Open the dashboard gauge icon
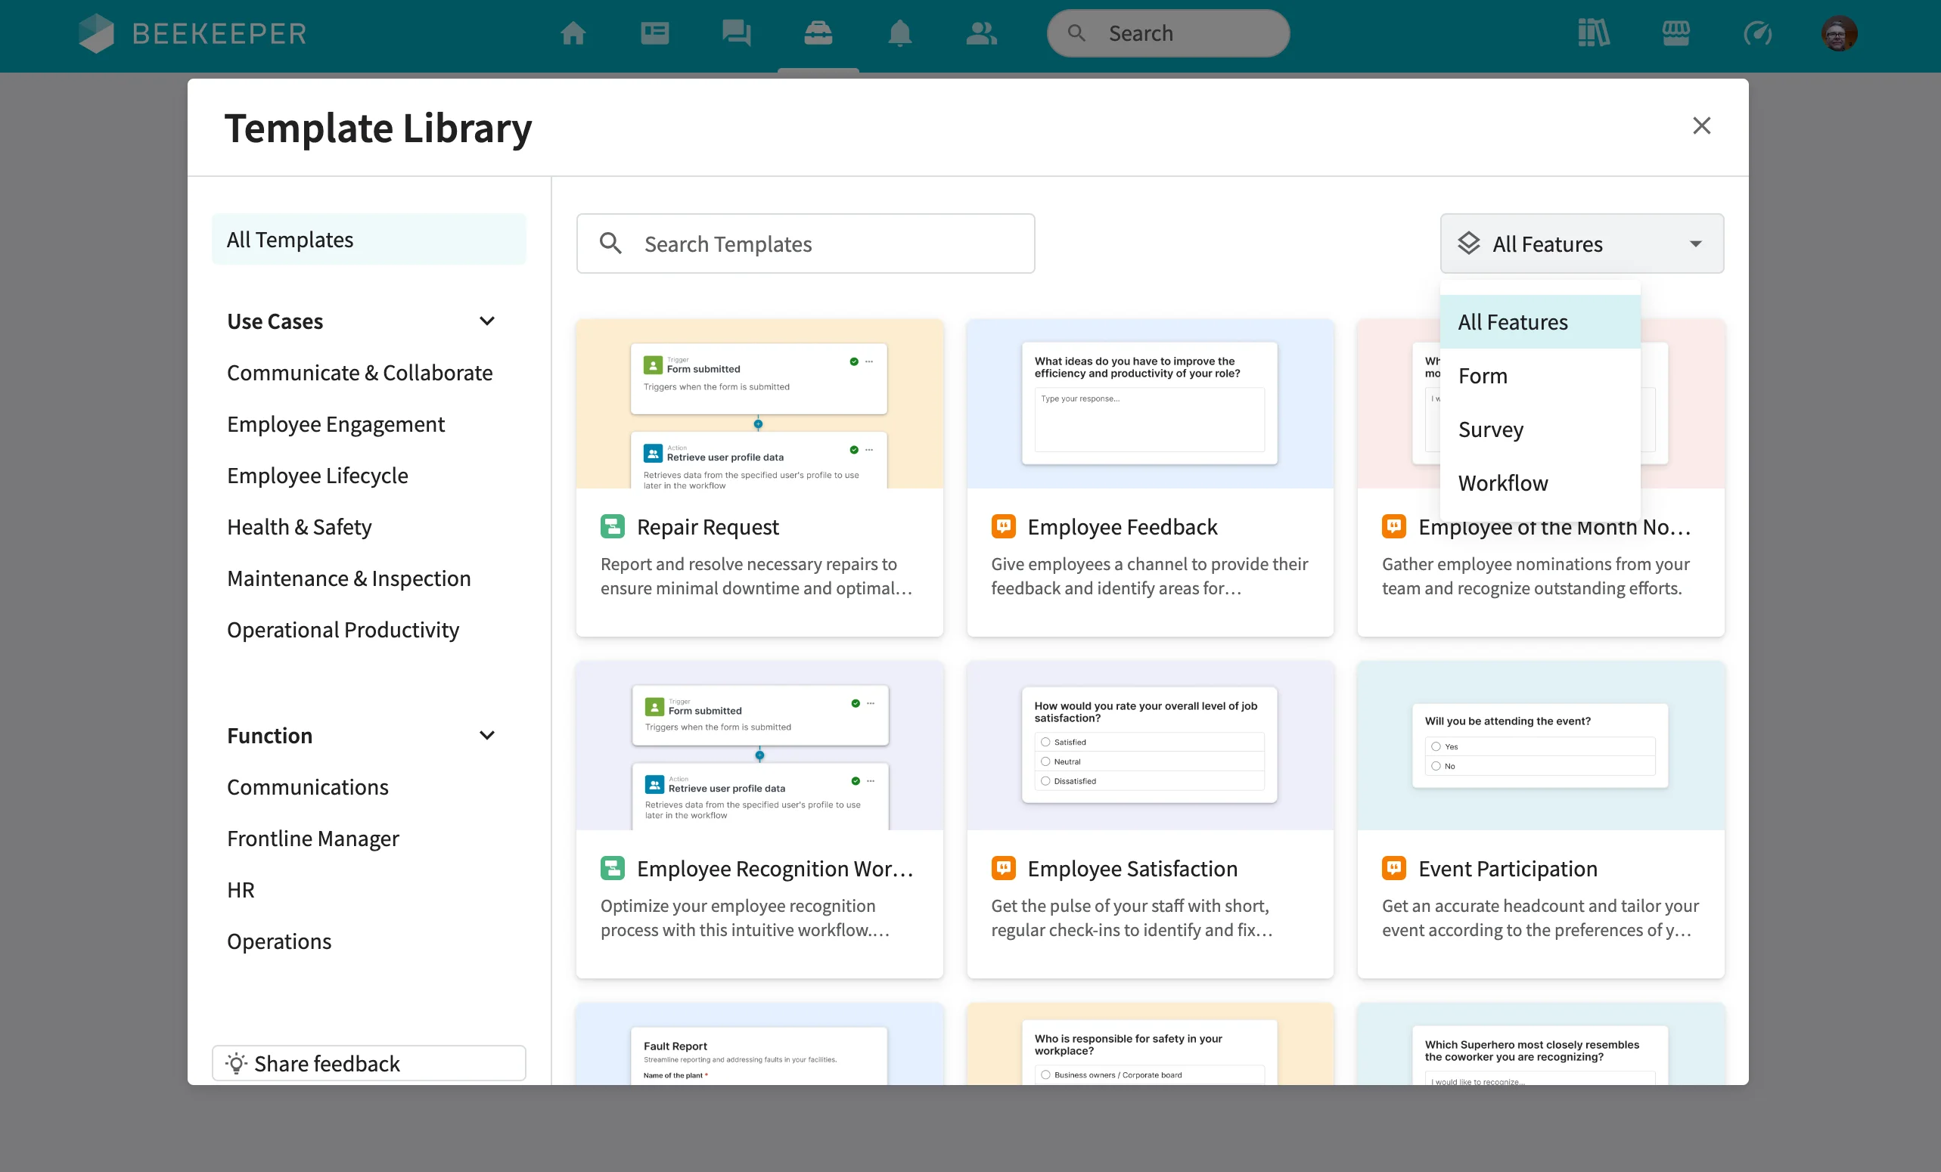1941x1172 pixels. click(x=1757, y=33)
